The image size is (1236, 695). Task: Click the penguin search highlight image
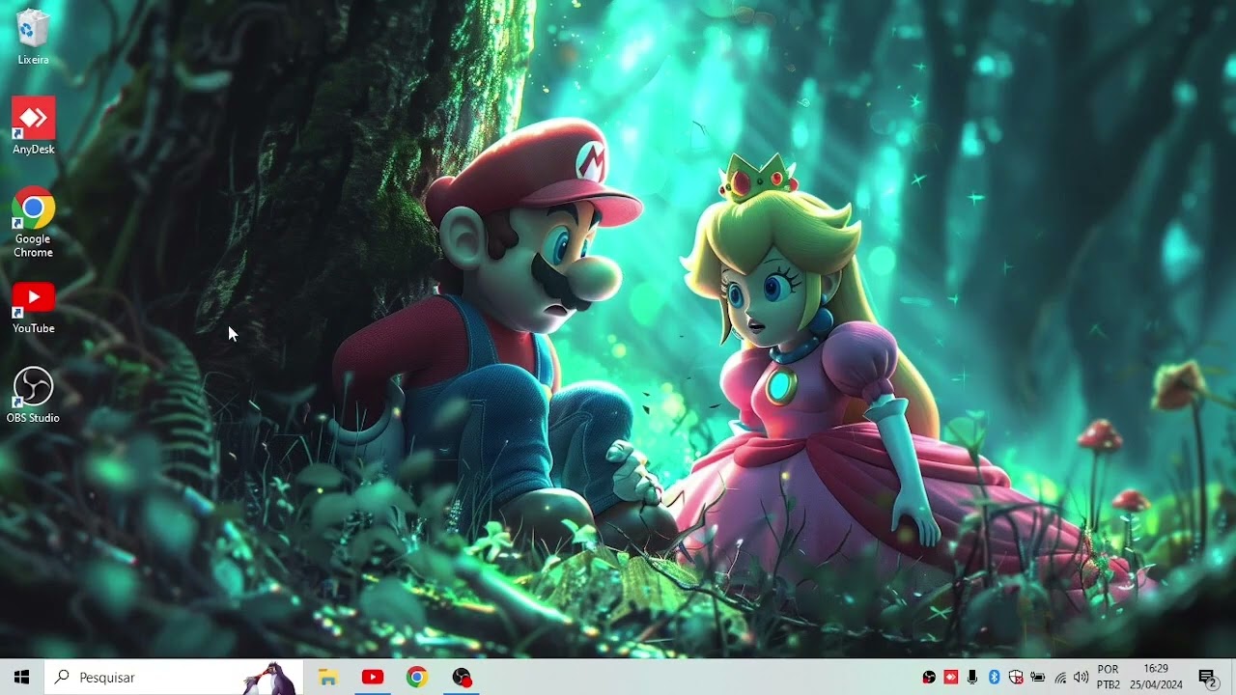(271, 678)
